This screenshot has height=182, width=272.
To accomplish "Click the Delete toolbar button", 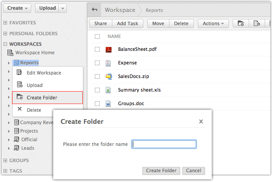I will 181,23.
